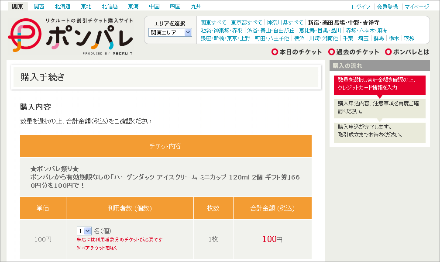Click the 横浜 area link

[x=299, y=38]
